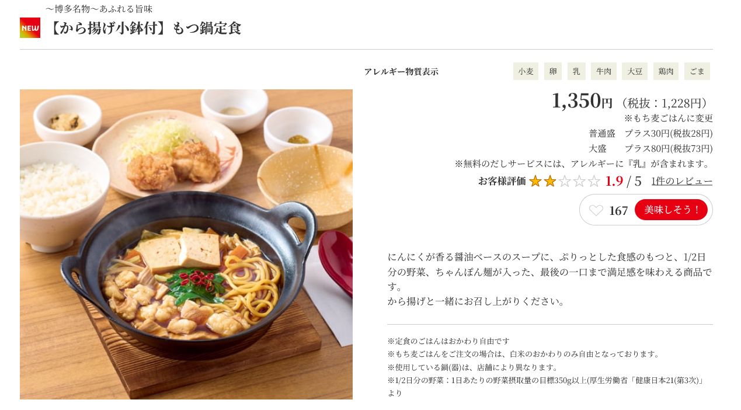The width and height of the screenshot is (741, 410).
Task: Click the heart favorite icon
Action: point(596,210)
